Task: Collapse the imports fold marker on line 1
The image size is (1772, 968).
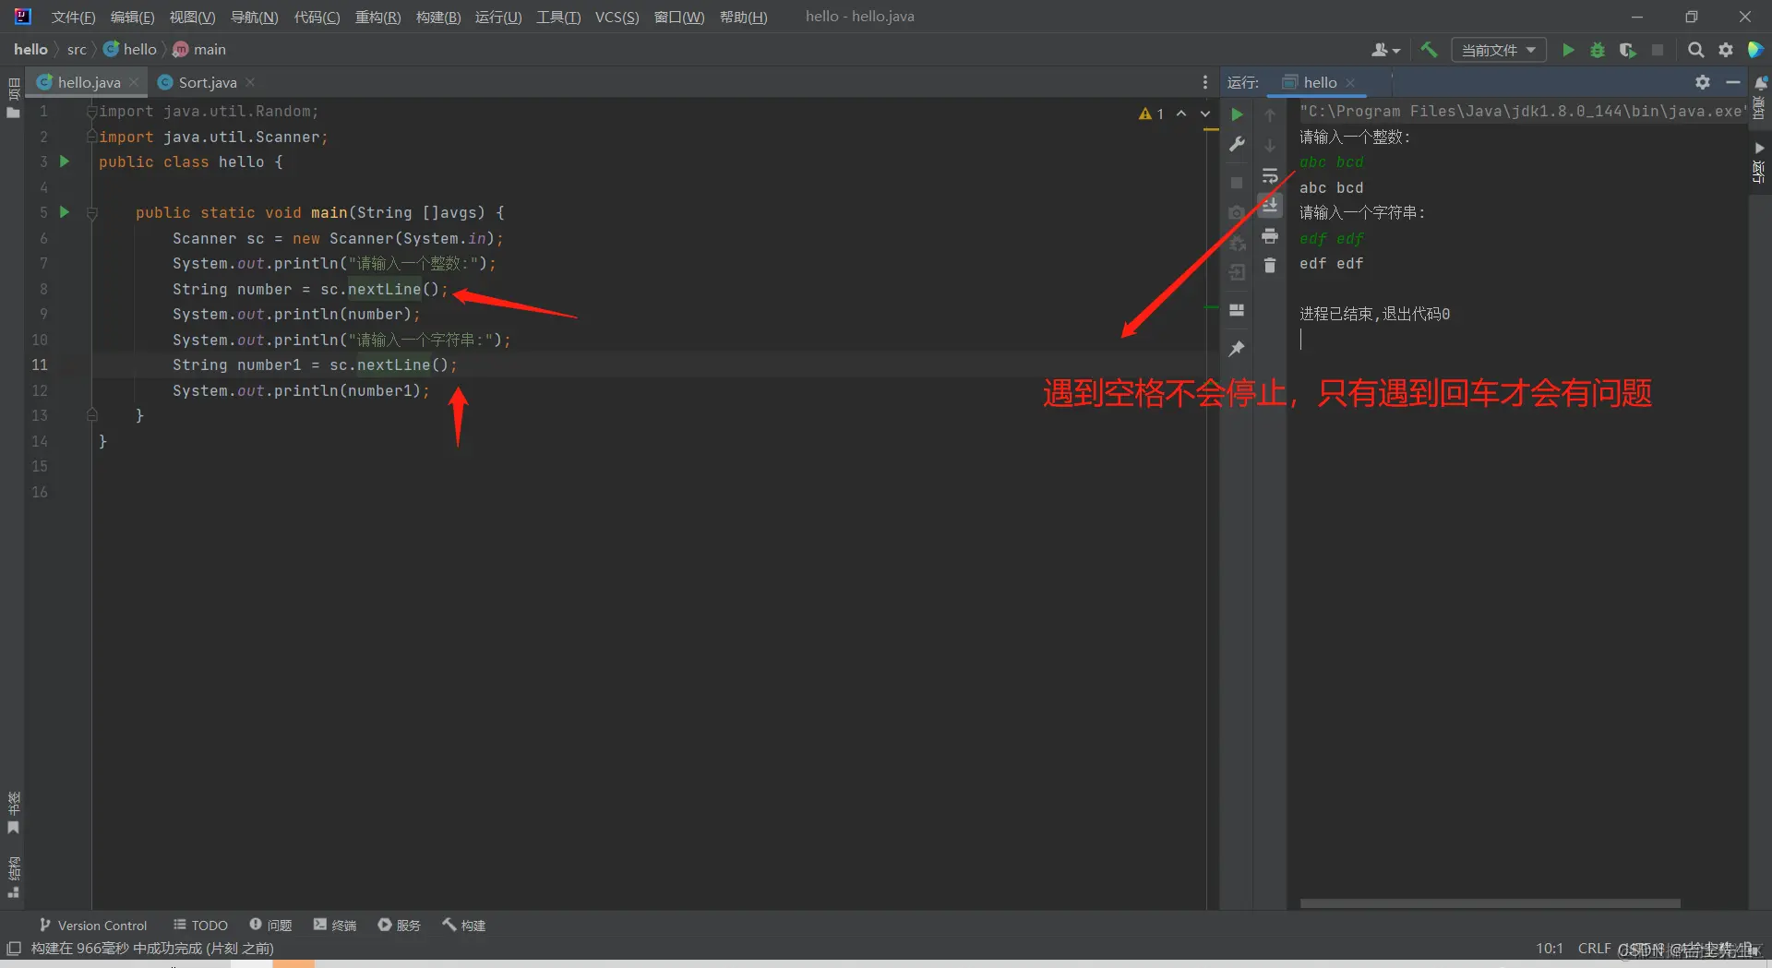Action: 91,112
